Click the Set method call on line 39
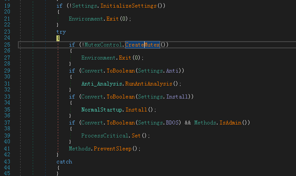296x176 pixels. tap(136, 136)
